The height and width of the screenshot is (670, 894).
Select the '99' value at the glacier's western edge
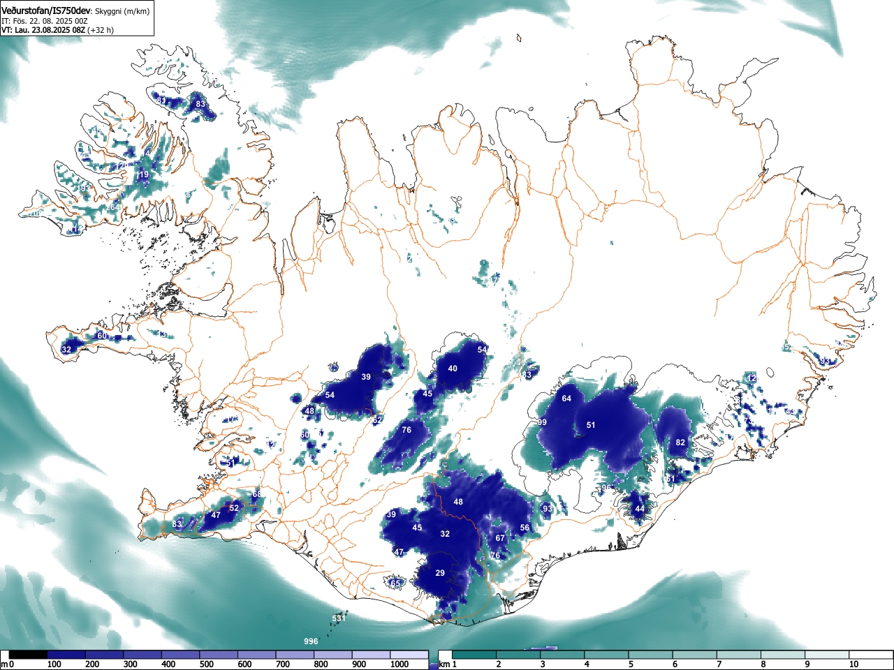(x=542, y=423)
